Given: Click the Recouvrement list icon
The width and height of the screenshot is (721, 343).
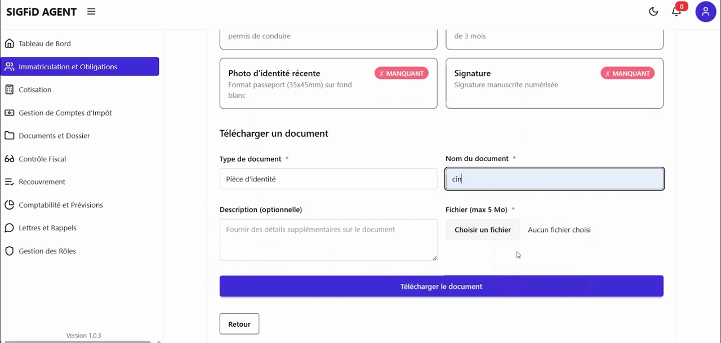Looking at the screenshot, I should 10,181.
